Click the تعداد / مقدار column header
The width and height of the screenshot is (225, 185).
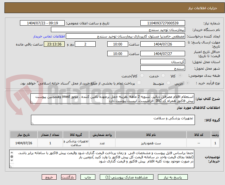(x=50, y=135)
